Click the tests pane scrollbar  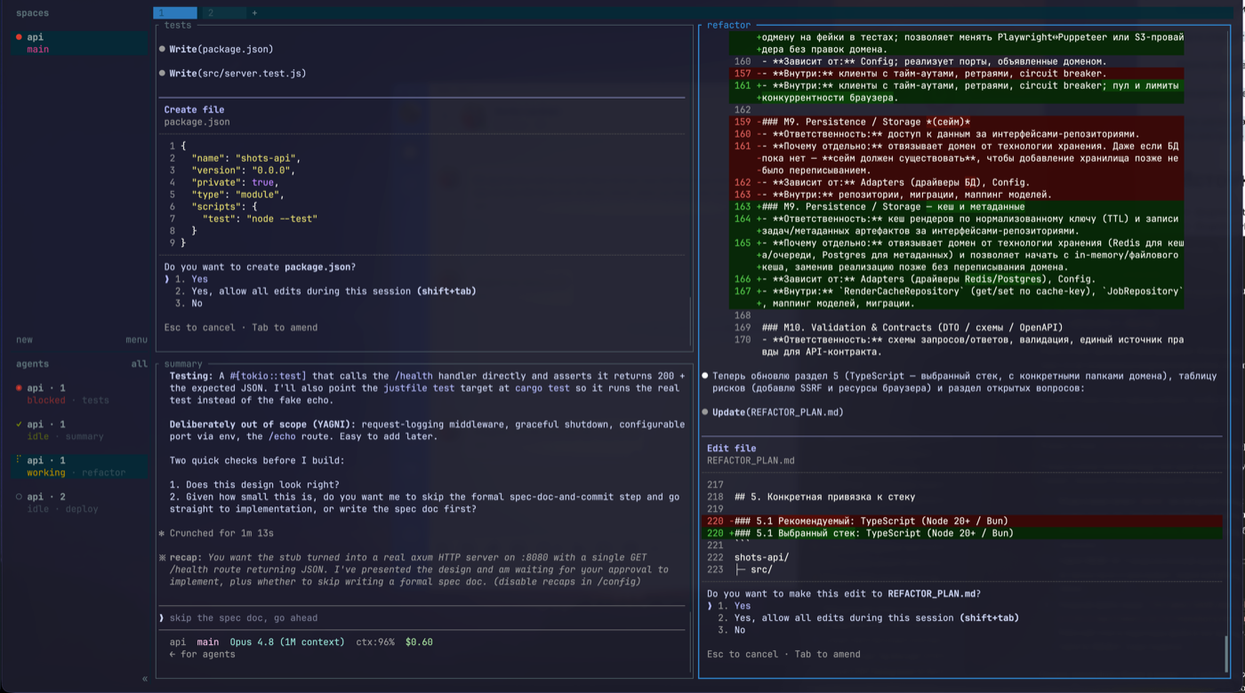(x=690, y=320)
